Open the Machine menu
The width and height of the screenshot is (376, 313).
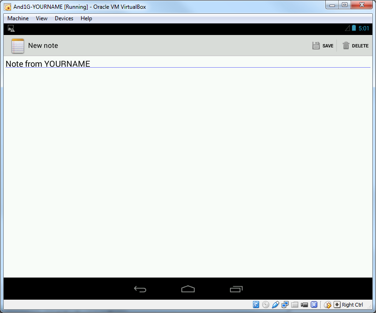(18, 18)
